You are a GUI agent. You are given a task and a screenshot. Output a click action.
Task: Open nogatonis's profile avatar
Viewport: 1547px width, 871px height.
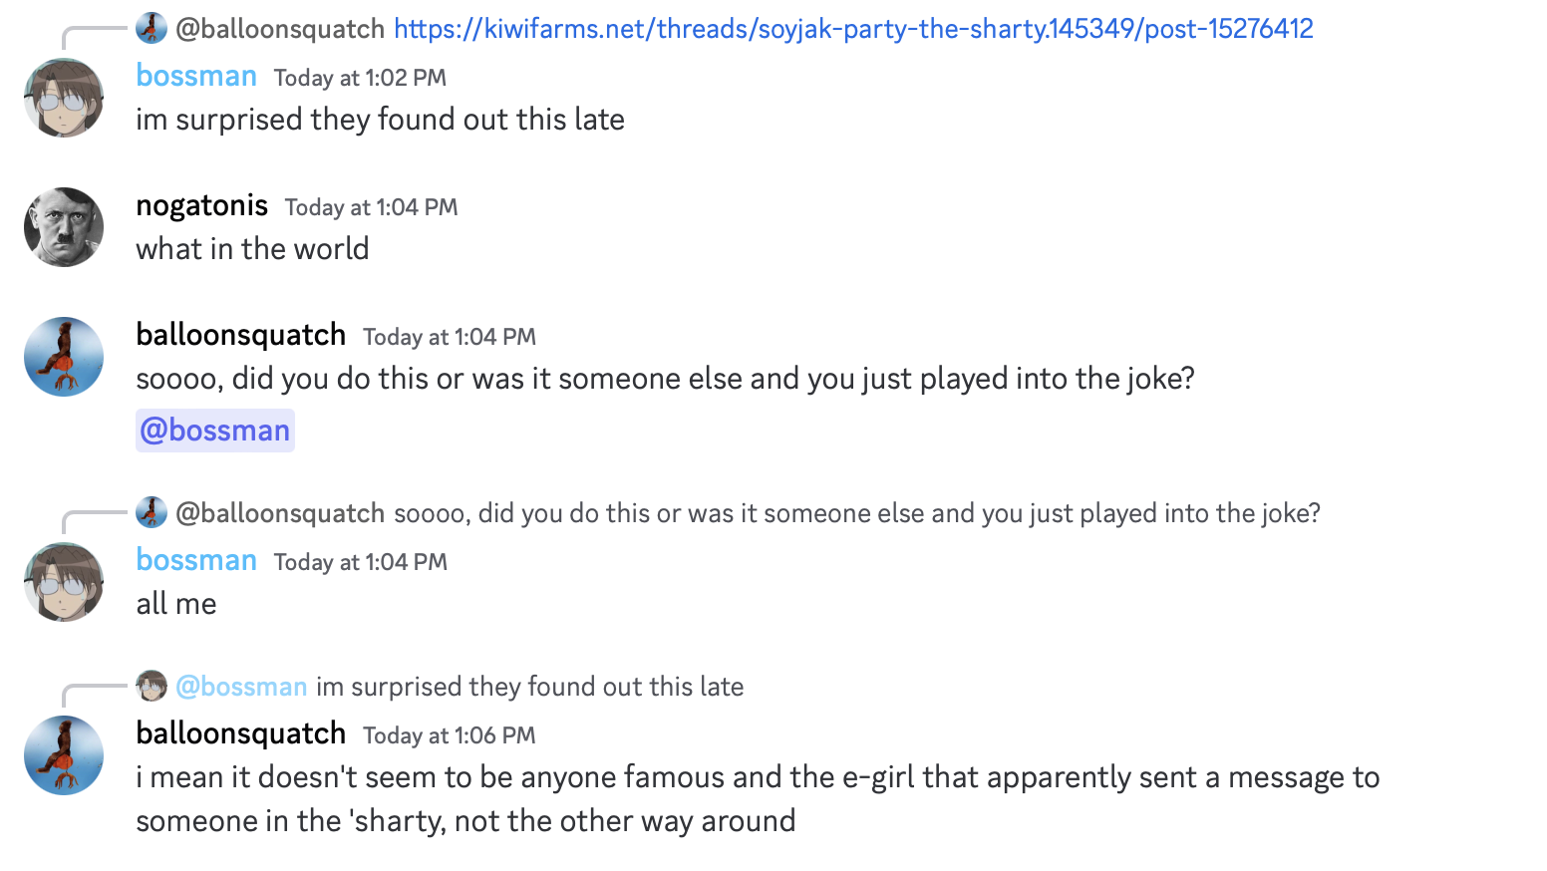(64, 227)
